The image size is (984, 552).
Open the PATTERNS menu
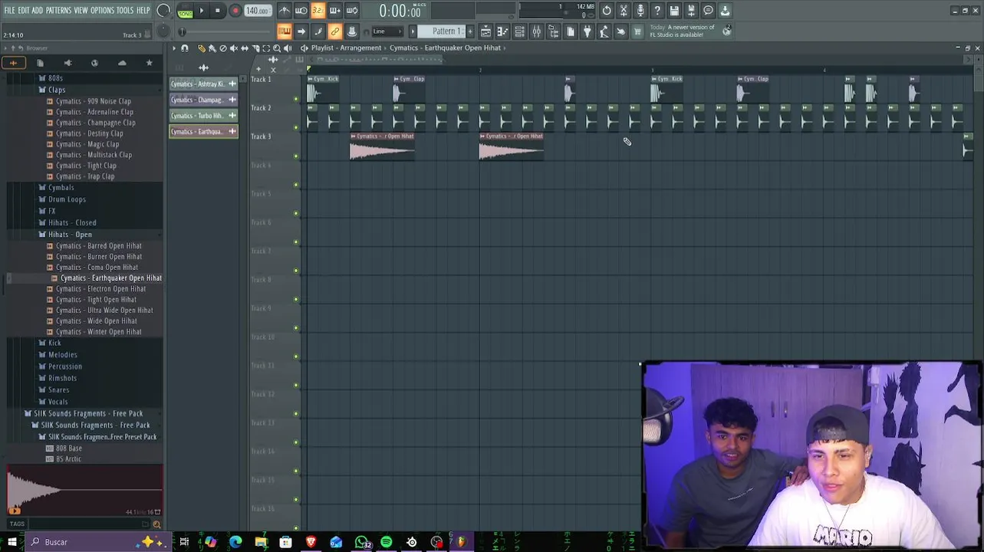(x=58, y=11)
